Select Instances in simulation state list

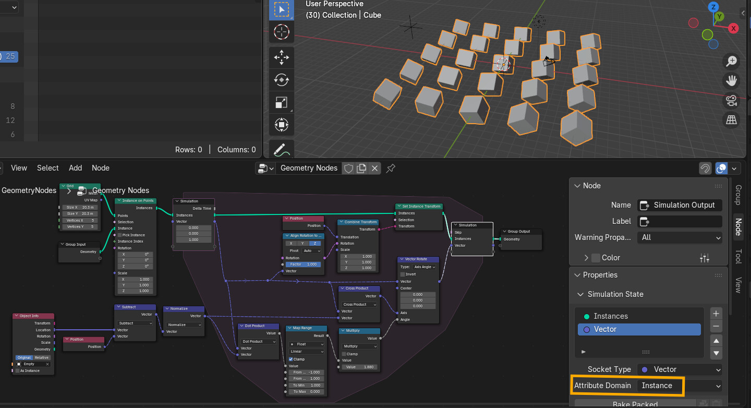pos(639,316)
